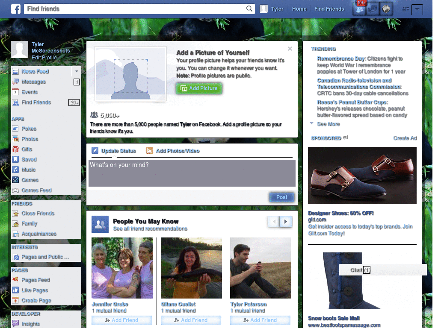Open the People You May Know icon

[100, 224]
